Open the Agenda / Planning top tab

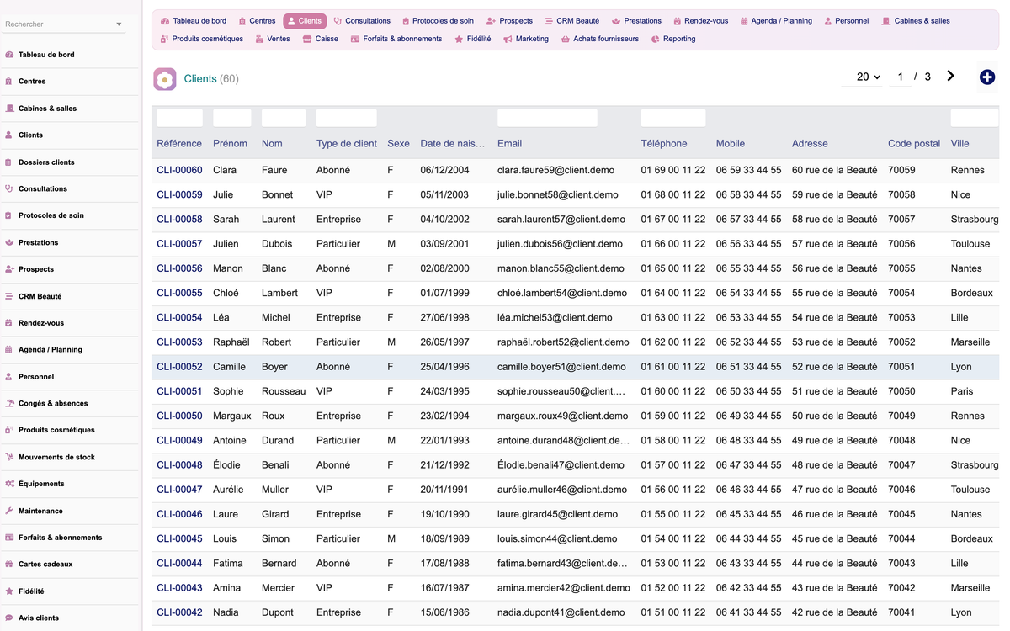[x=776, y=21]
